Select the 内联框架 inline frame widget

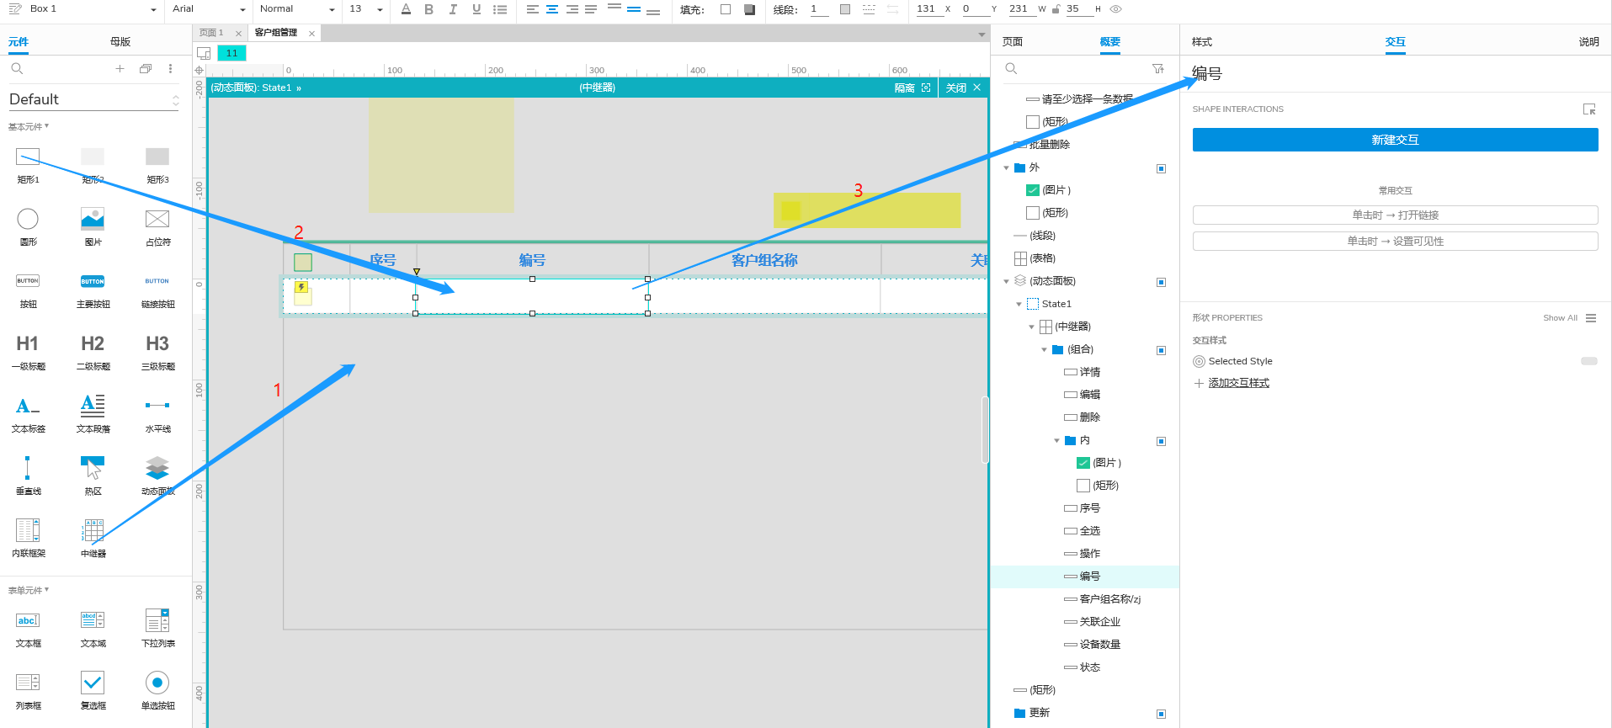[28, 539]
